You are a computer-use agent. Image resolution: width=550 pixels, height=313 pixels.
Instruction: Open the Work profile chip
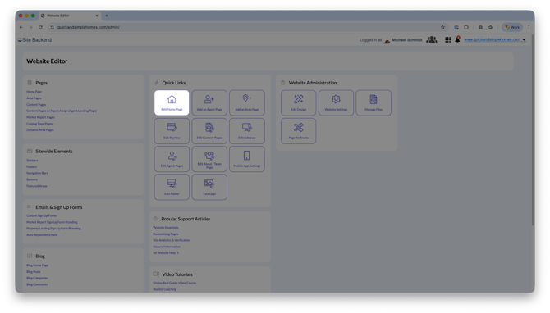[x=512, y=27]
